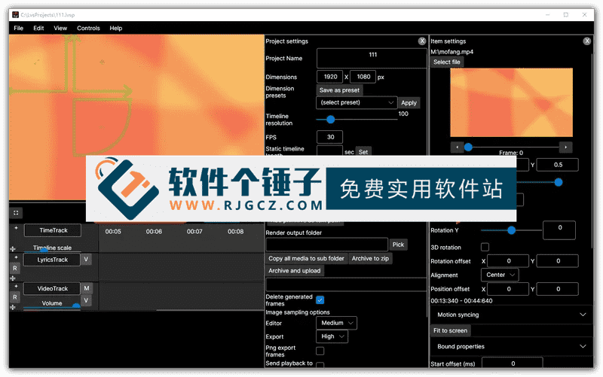Open the File menu

[18, 28]
